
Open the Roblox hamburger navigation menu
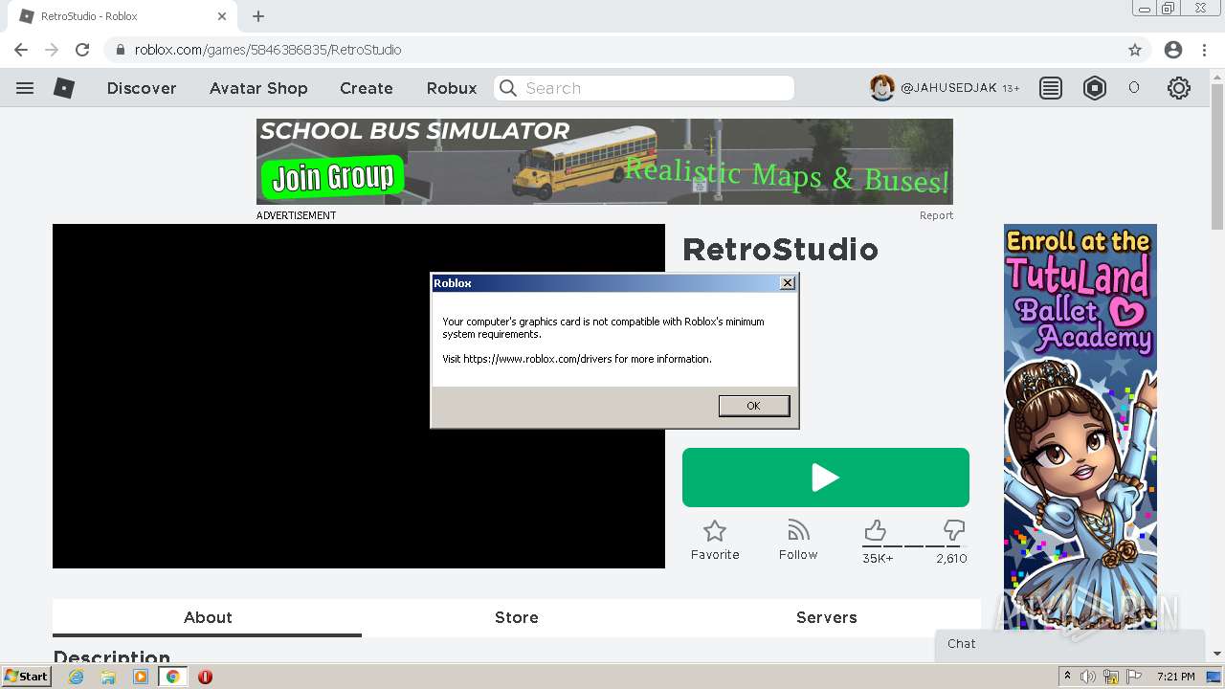[x=25, y=88]
